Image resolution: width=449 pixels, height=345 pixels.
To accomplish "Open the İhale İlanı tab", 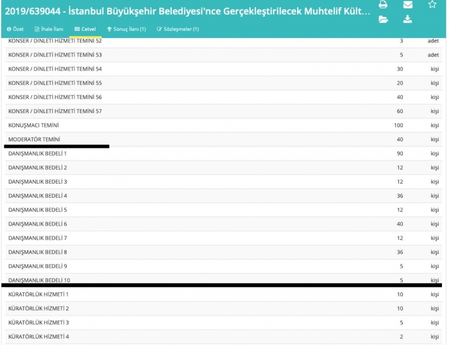I will pos(49,29).
